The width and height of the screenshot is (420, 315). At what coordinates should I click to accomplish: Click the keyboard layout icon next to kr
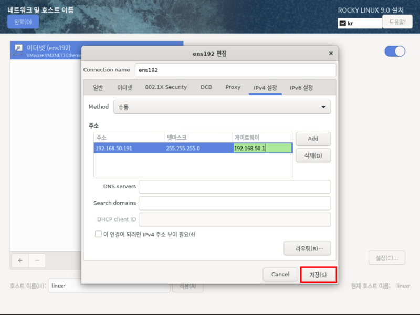coord(343,23)
